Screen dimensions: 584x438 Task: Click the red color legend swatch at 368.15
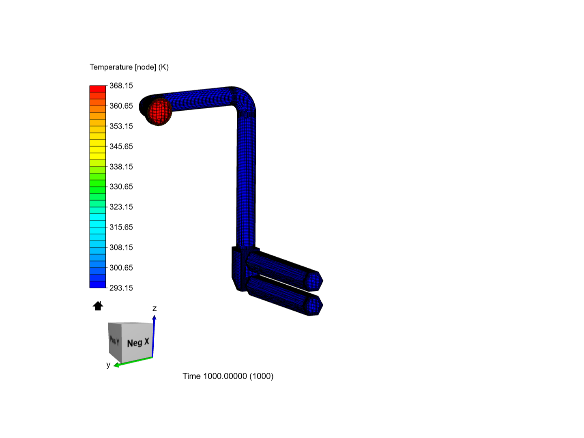97,89
